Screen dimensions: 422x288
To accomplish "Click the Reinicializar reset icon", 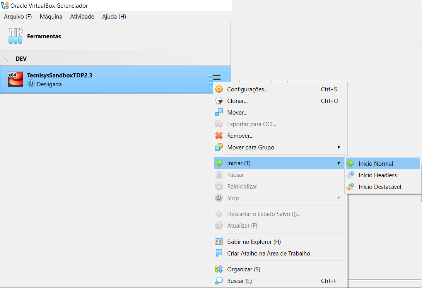I will (x=219, y=186).
